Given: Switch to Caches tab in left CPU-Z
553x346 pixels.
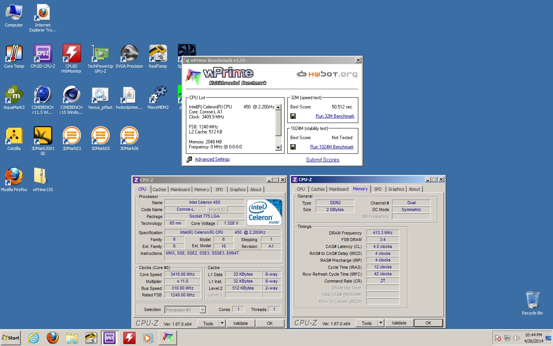Looking at the screenshot, I should (x=159, y=190).
